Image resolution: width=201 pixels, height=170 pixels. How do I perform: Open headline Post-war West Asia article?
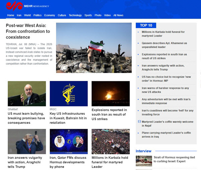[28, 31]
